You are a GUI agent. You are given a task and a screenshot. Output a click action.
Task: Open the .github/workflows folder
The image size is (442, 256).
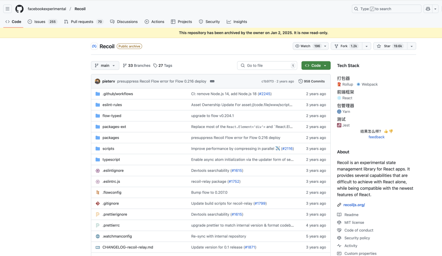pyautogui.click(x=117, y=94)
